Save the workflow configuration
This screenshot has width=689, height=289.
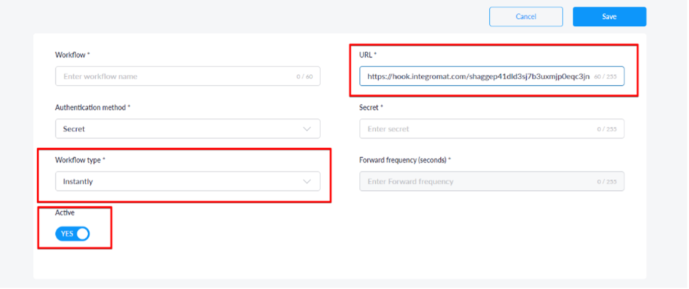[609, 16]
